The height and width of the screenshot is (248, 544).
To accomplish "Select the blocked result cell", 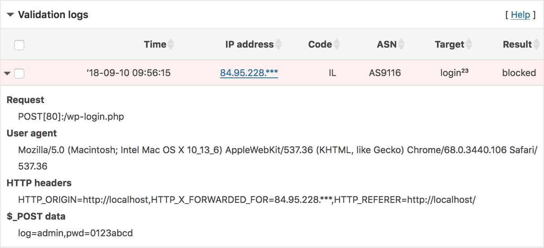I will tap(519, 73).
